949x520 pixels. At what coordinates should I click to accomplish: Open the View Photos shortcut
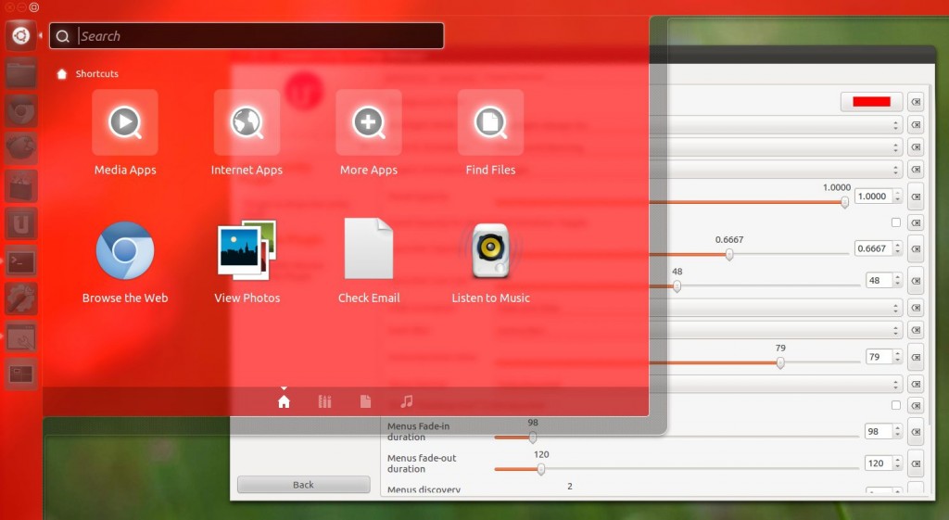point(247,249)
